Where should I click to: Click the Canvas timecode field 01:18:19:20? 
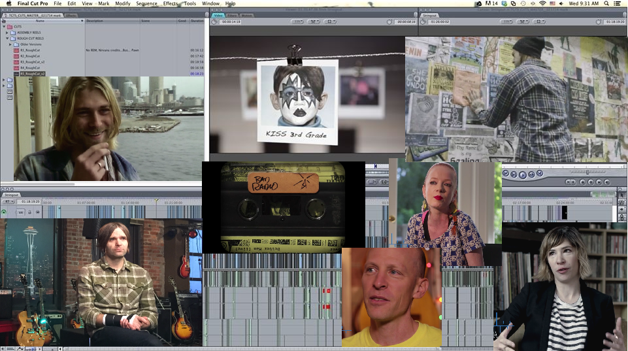615,22
